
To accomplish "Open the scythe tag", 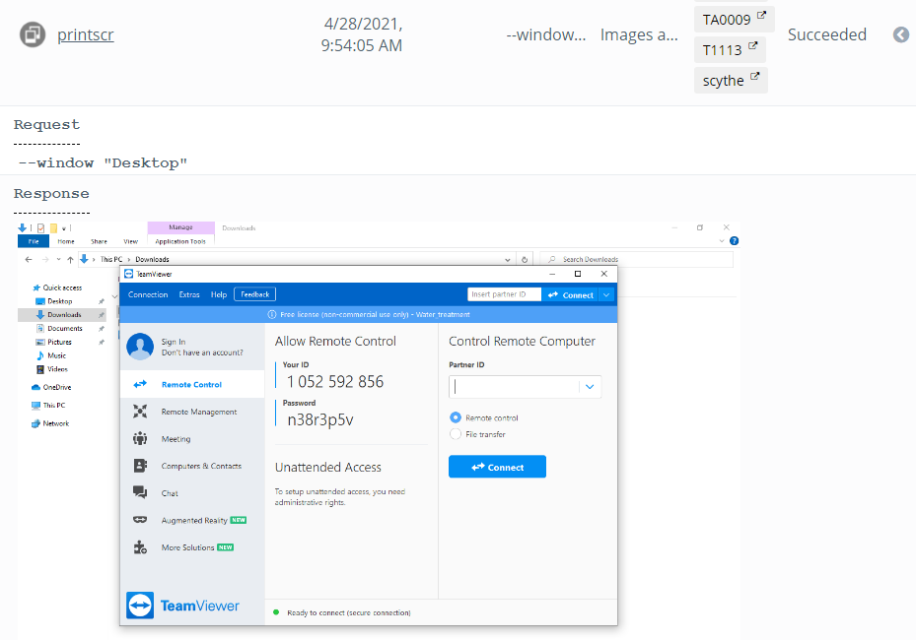I will coord(731,80).
